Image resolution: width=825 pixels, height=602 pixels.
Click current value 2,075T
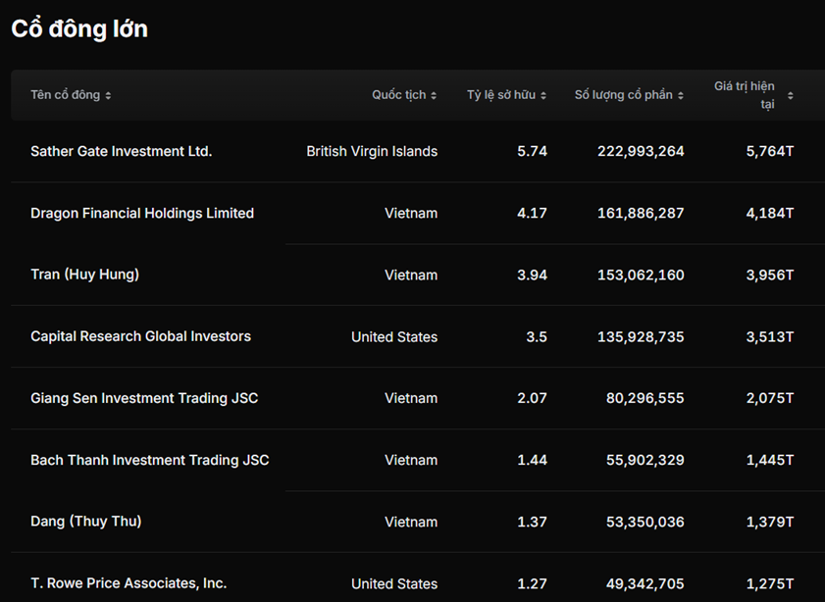(x=770, y=398)
